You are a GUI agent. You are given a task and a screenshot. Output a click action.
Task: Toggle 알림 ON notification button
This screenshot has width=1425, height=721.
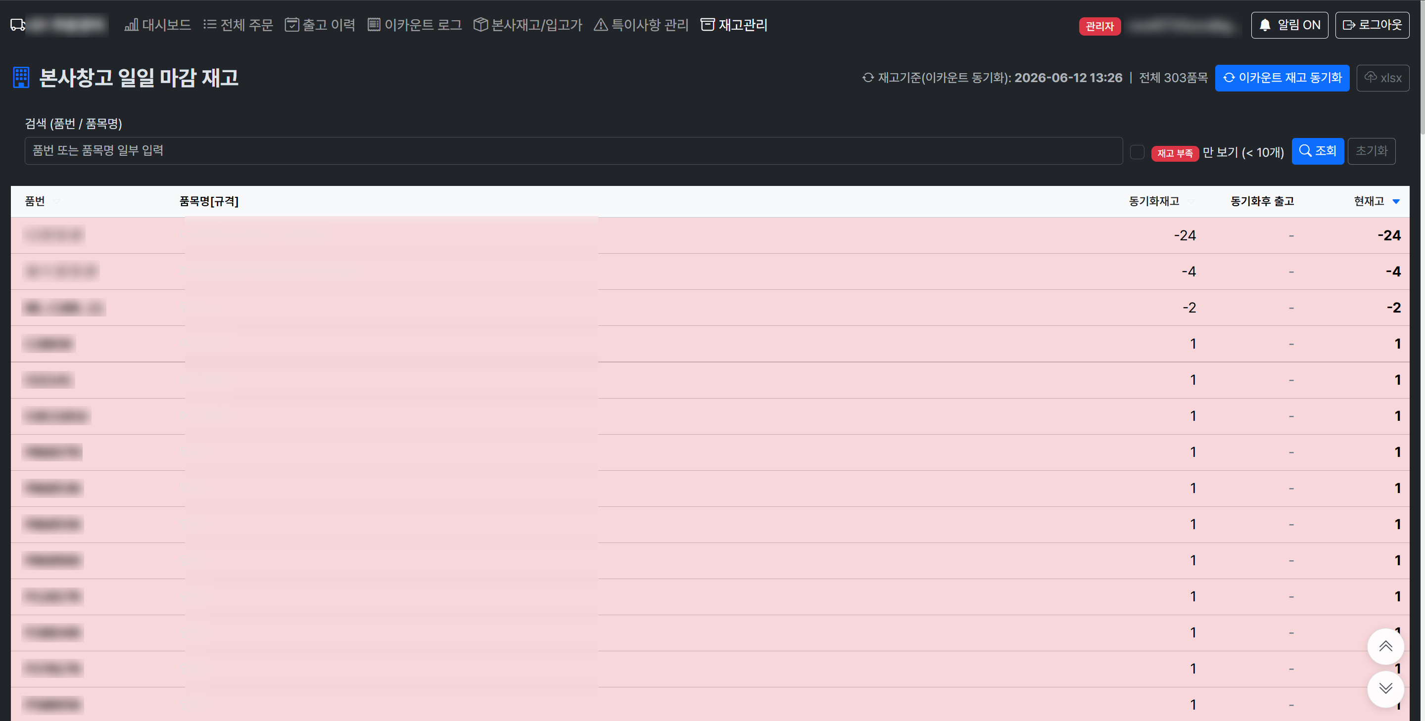tap(1289, 25)
